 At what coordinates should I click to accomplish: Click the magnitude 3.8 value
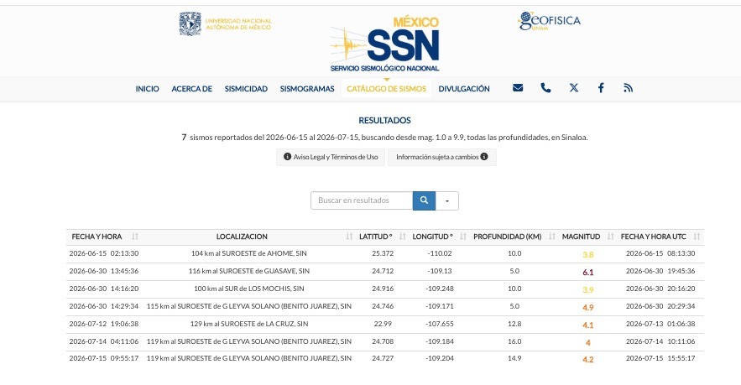pyautogui.click(x=588, y=255)
